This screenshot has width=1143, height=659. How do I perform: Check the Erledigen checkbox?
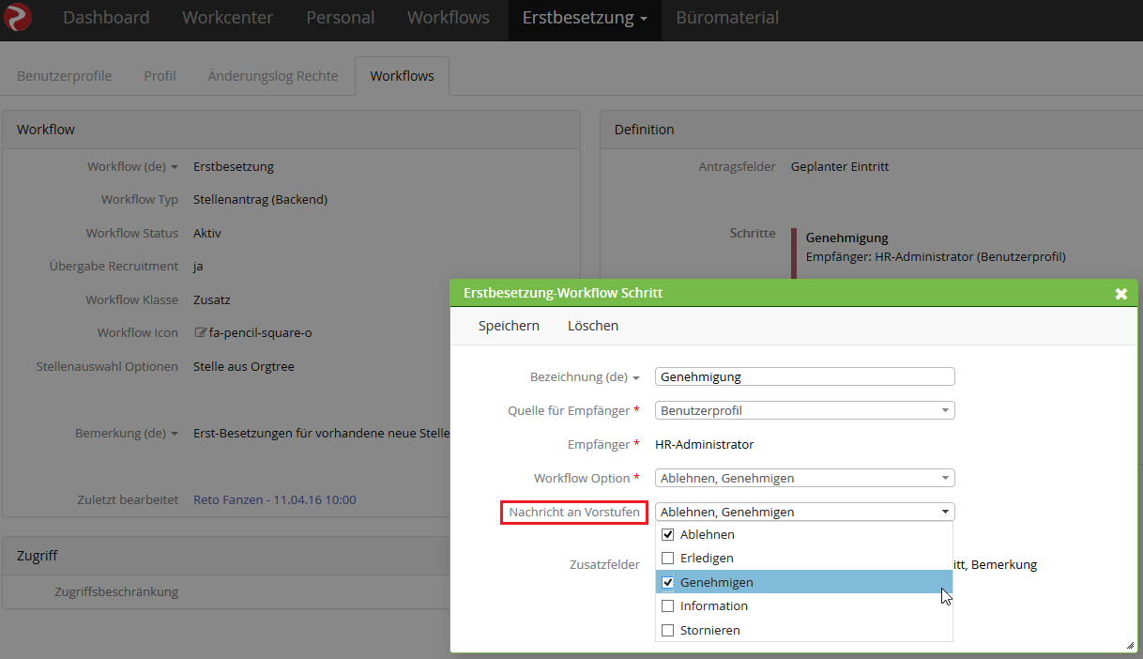668,558
